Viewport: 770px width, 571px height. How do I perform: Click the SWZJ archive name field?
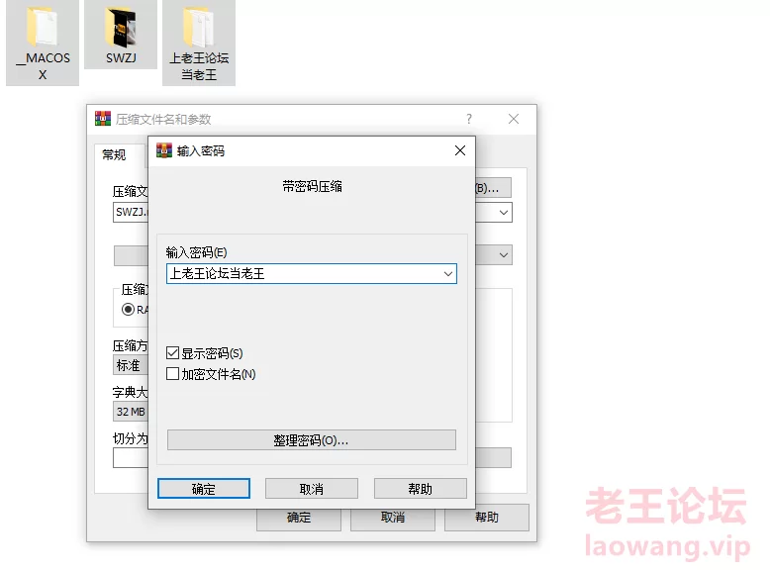click(x=131, y=212)
